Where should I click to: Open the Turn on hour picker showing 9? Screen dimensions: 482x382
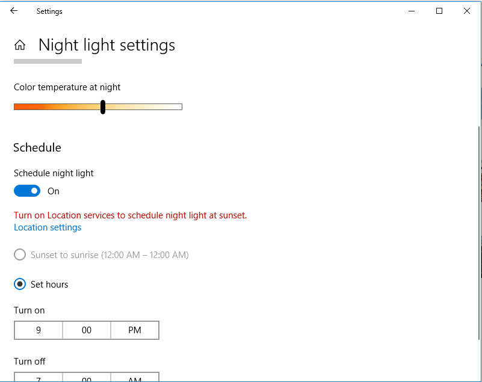click(x=39, y=330)
